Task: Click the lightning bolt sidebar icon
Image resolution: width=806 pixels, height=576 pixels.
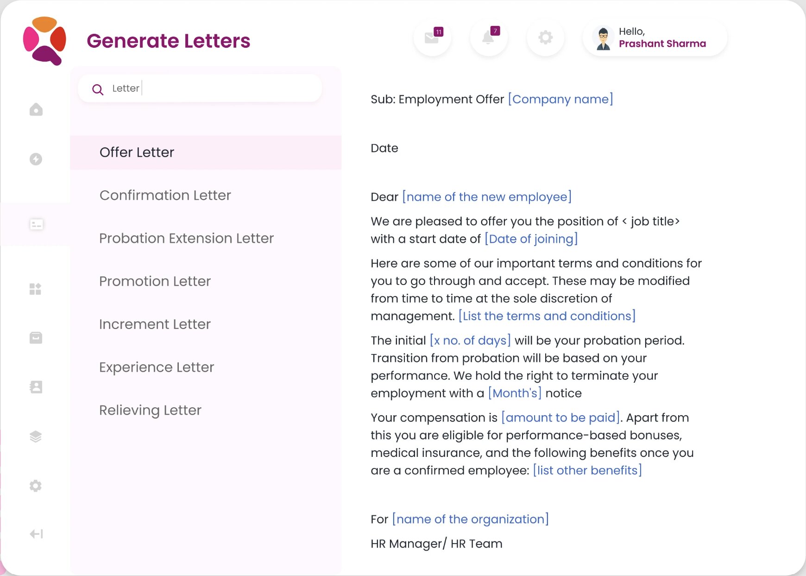Action: [36, 159]
